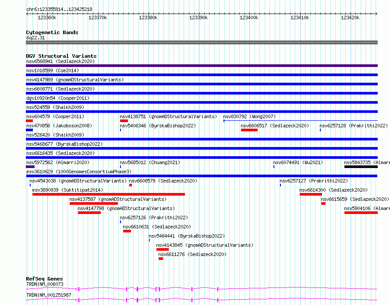390x305 pixels.
Task: Click the red bar under nsv6611276 (Sedlazeck2020)
Action: tap(161, 259)
